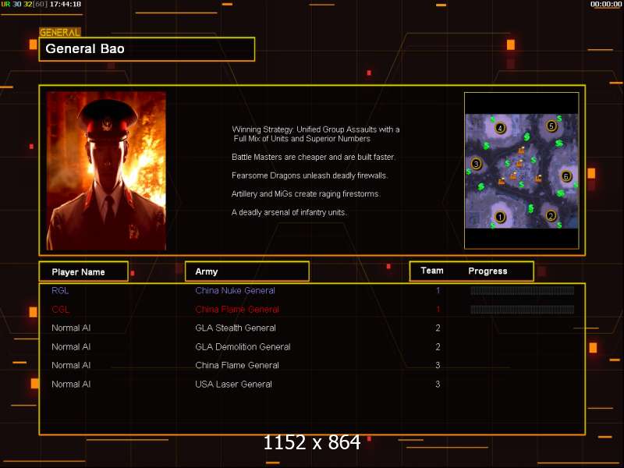
Task: Click the 17:44:18 clock readout
Action: [x=66, y=4]
